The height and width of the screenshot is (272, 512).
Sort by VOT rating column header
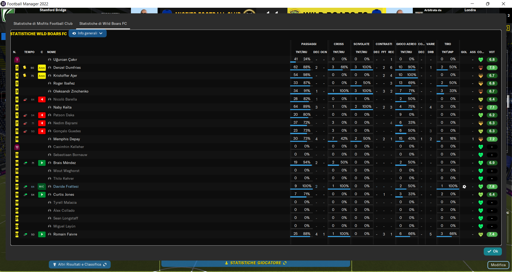click(x=492, y=52)
